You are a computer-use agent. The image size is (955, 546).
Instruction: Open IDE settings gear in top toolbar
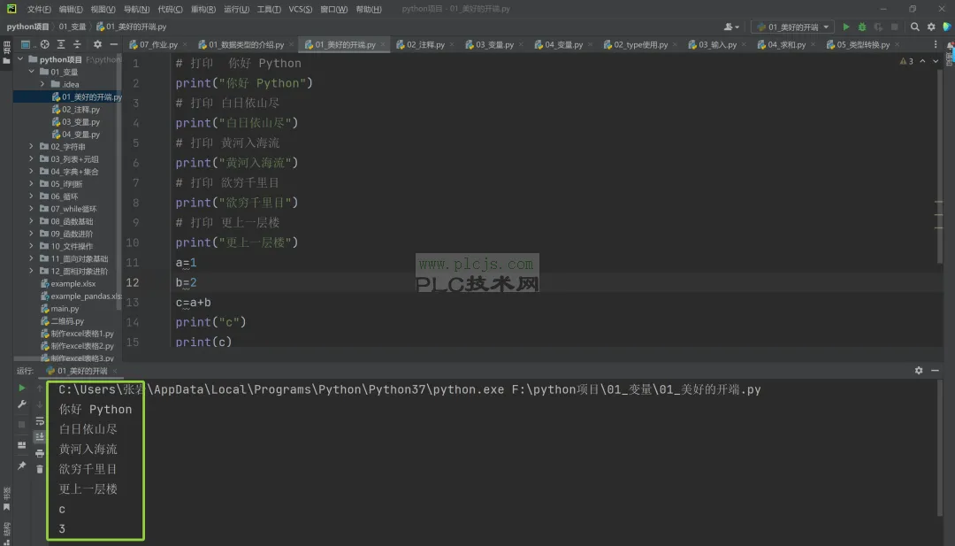pyautogui.click(x=931, y=27)
